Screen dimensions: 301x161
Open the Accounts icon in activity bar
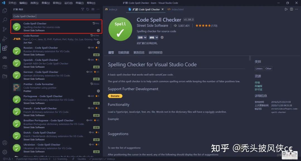pyautogui.click(x=5, y=143)
